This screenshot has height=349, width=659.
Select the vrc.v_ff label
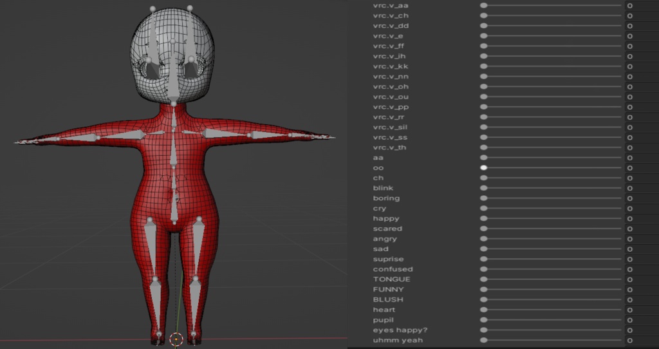pos(388,46)
